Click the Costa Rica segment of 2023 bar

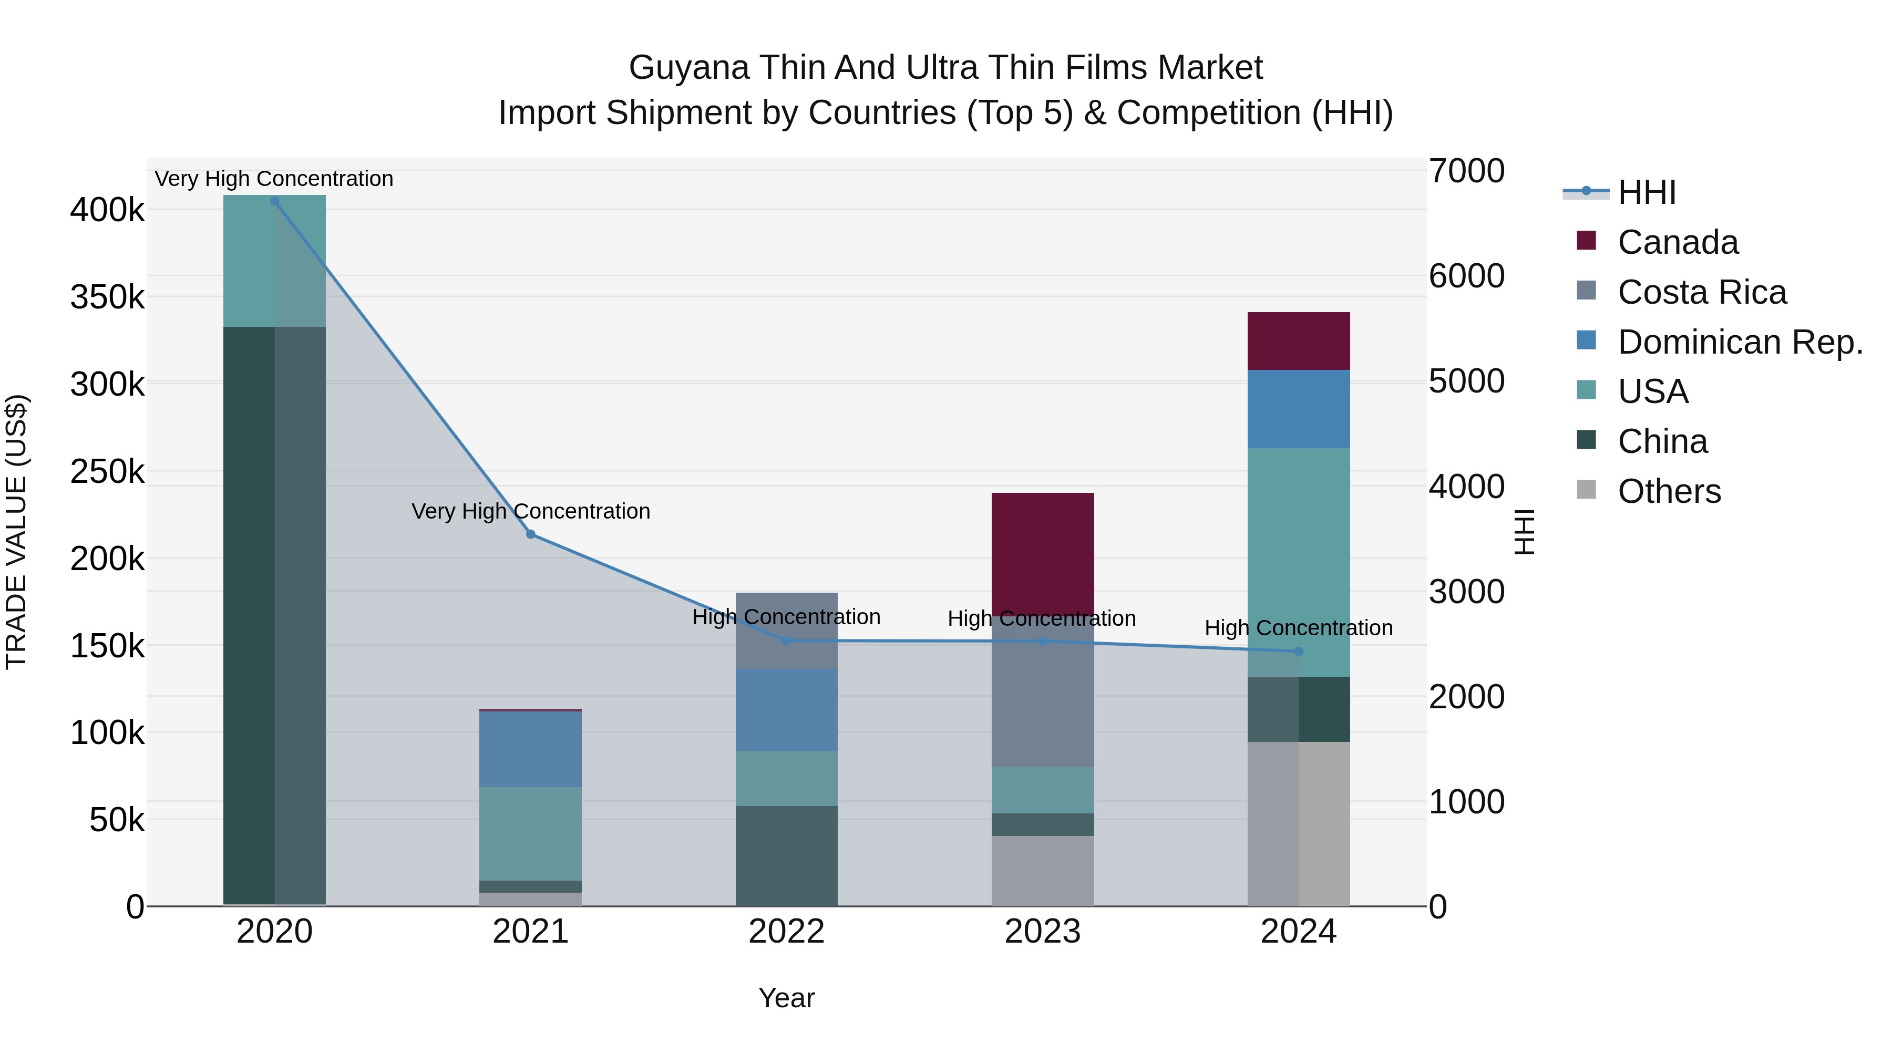pyautogui.click(x=1043, y=691)
